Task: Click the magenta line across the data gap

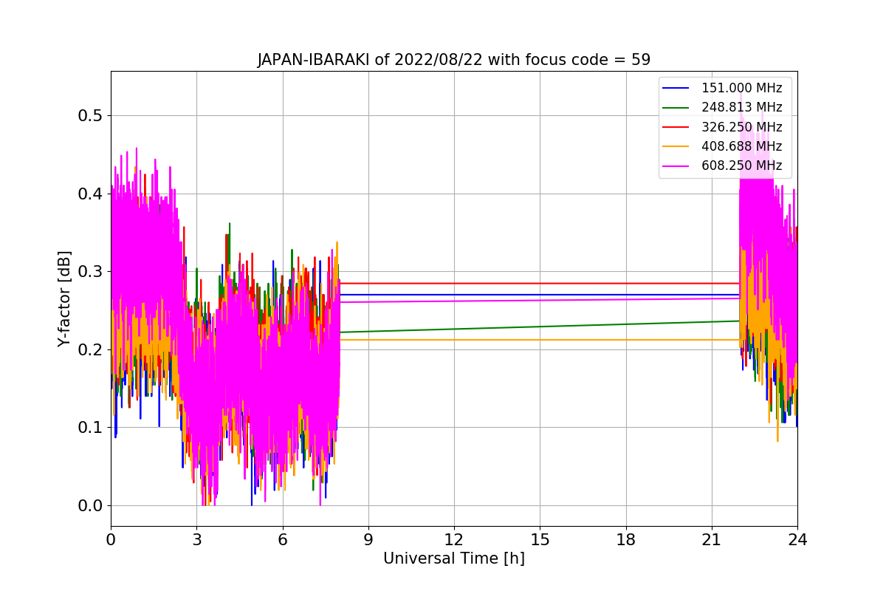Action: tap(539, 300)
